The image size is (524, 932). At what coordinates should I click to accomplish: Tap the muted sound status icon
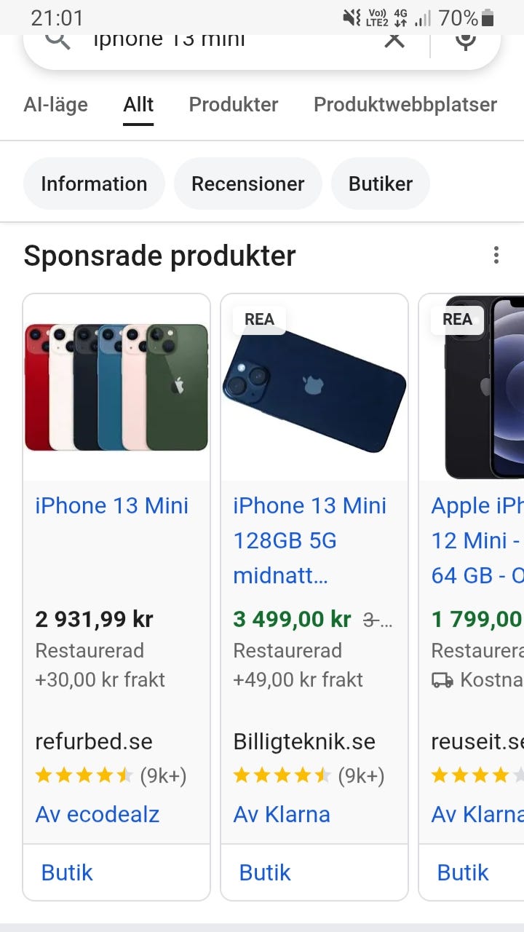click(x=352, y=17)
